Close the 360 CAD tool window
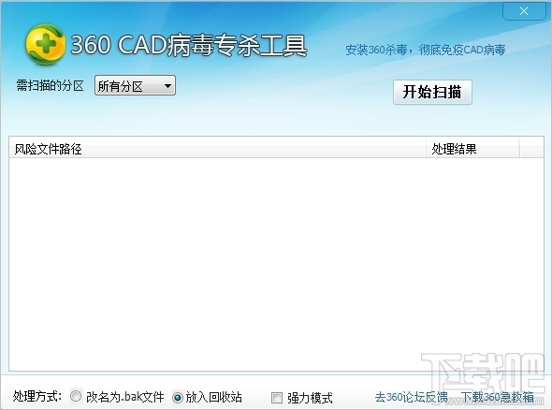Image resolution: width=552 pixels, height=410 pixels. 524,11
